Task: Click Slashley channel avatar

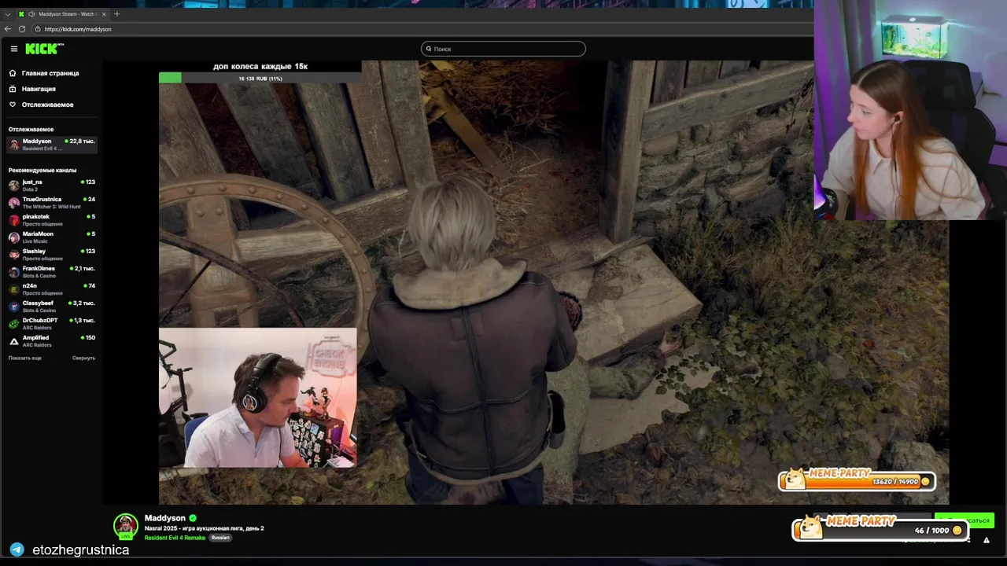Action: (14, 255)
